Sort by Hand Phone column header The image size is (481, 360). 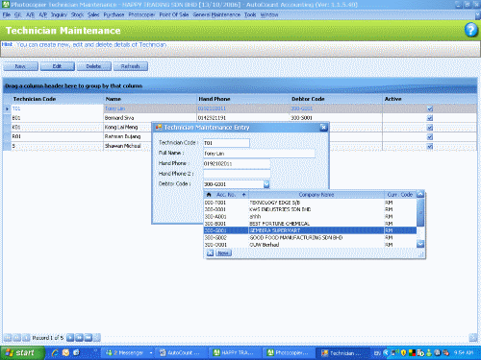pyautogui.click(x=242, y=99)
